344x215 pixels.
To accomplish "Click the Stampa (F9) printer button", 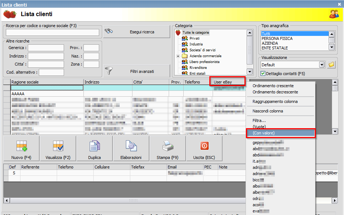I will pyautogui.click(x=168, y=149).
